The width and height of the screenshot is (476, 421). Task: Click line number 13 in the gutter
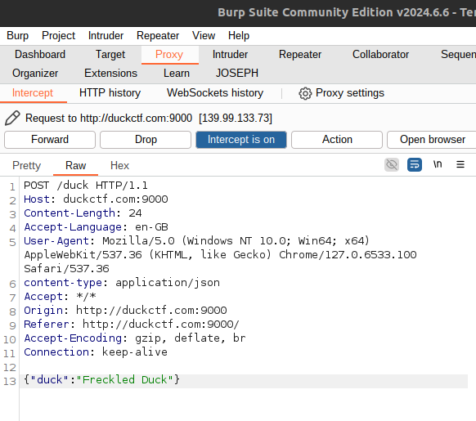10,381
